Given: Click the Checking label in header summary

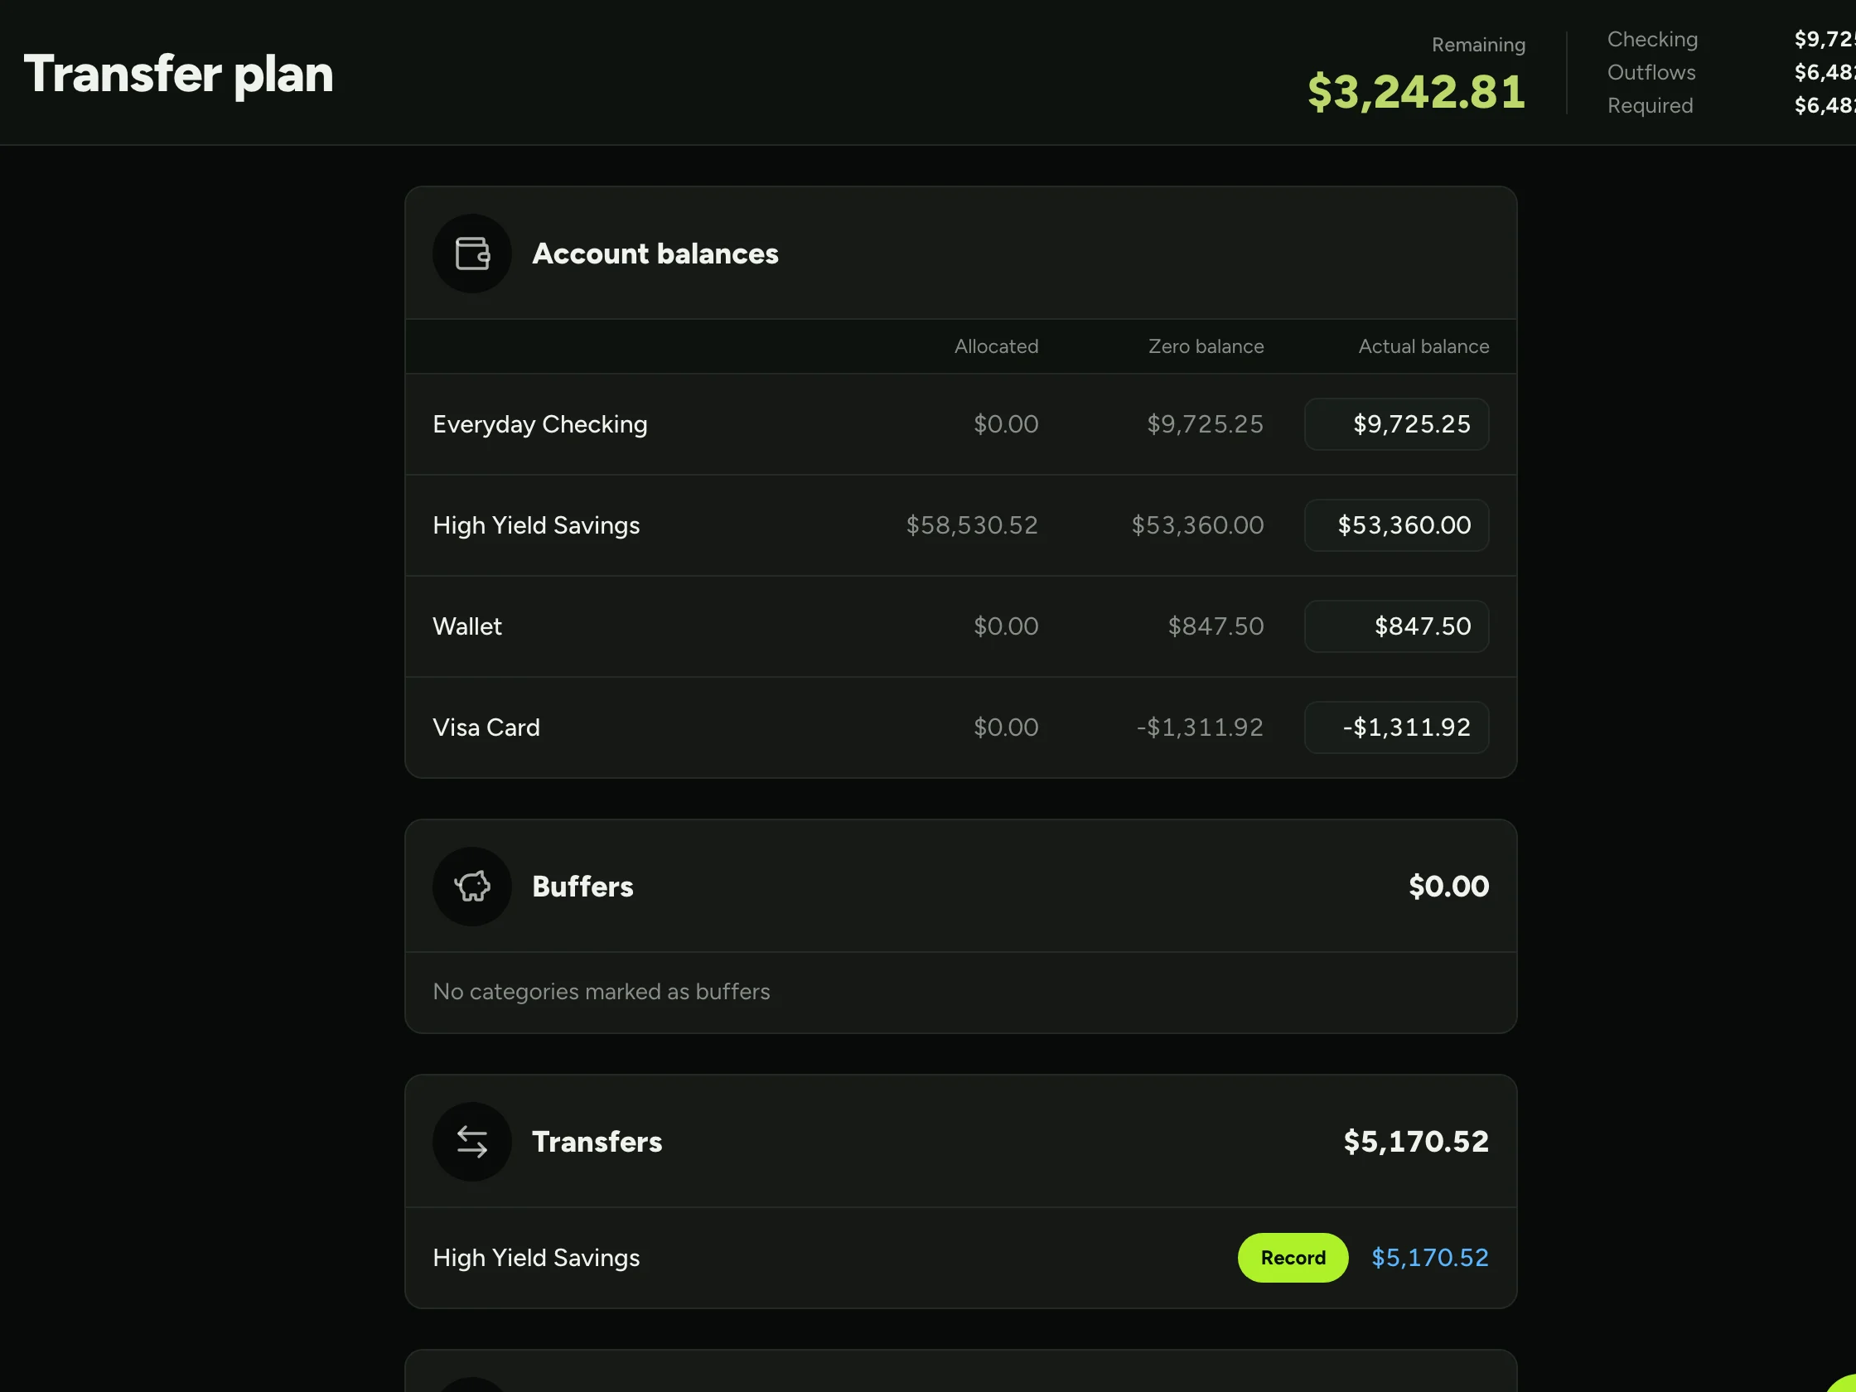Looking at the screenshot, I should click(x=1652, y=40).
